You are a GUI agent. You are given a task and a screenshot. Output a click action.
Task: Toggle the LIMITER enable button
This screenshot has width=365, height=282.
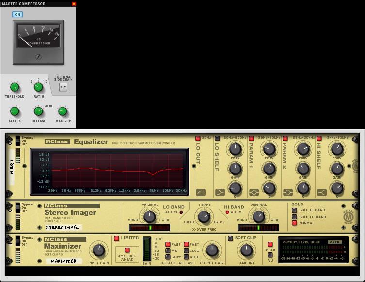[x=116, y=238]
